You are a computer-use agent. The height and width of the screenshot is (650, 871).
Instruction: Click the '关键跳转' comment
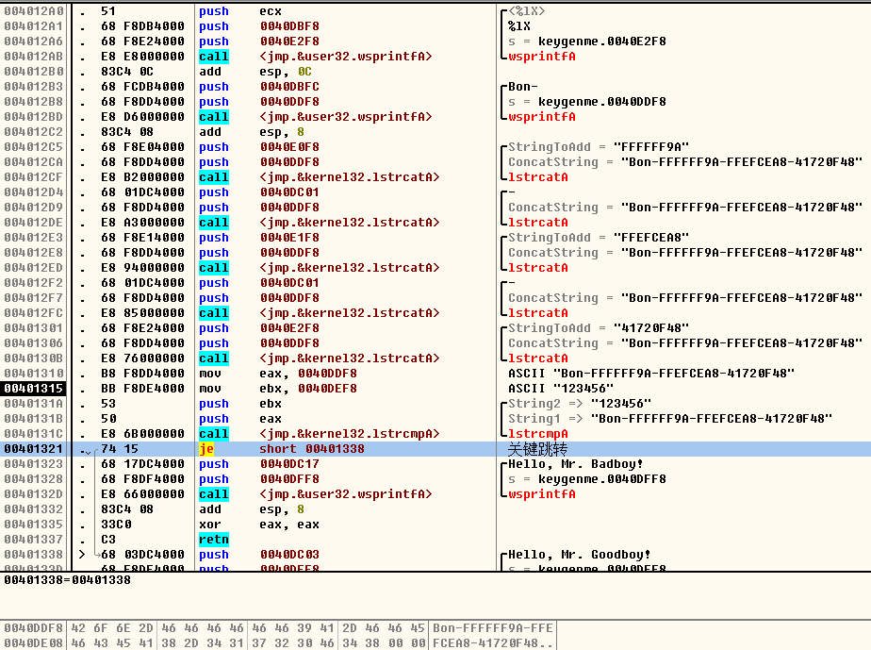[x=537, y=449]
